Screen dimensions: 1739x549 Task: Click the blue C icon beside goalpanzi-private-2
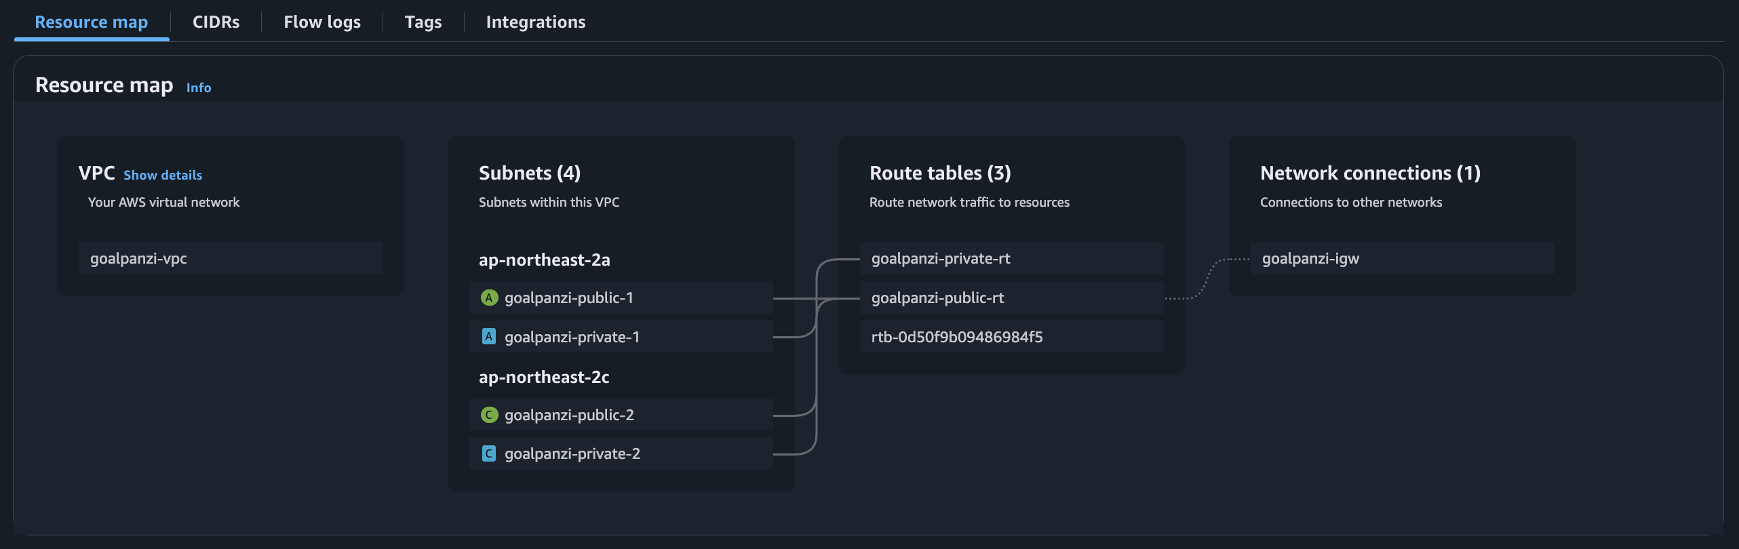(x=489, y=453)
